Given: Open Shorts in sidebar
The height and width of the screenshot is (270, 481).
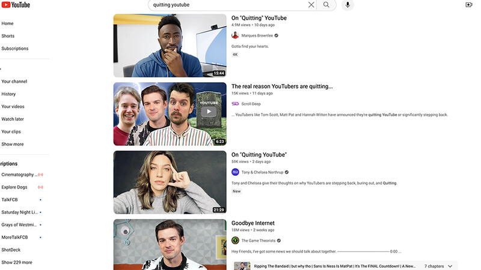Looking at the screenshot, I should click(x=8, y=36).
